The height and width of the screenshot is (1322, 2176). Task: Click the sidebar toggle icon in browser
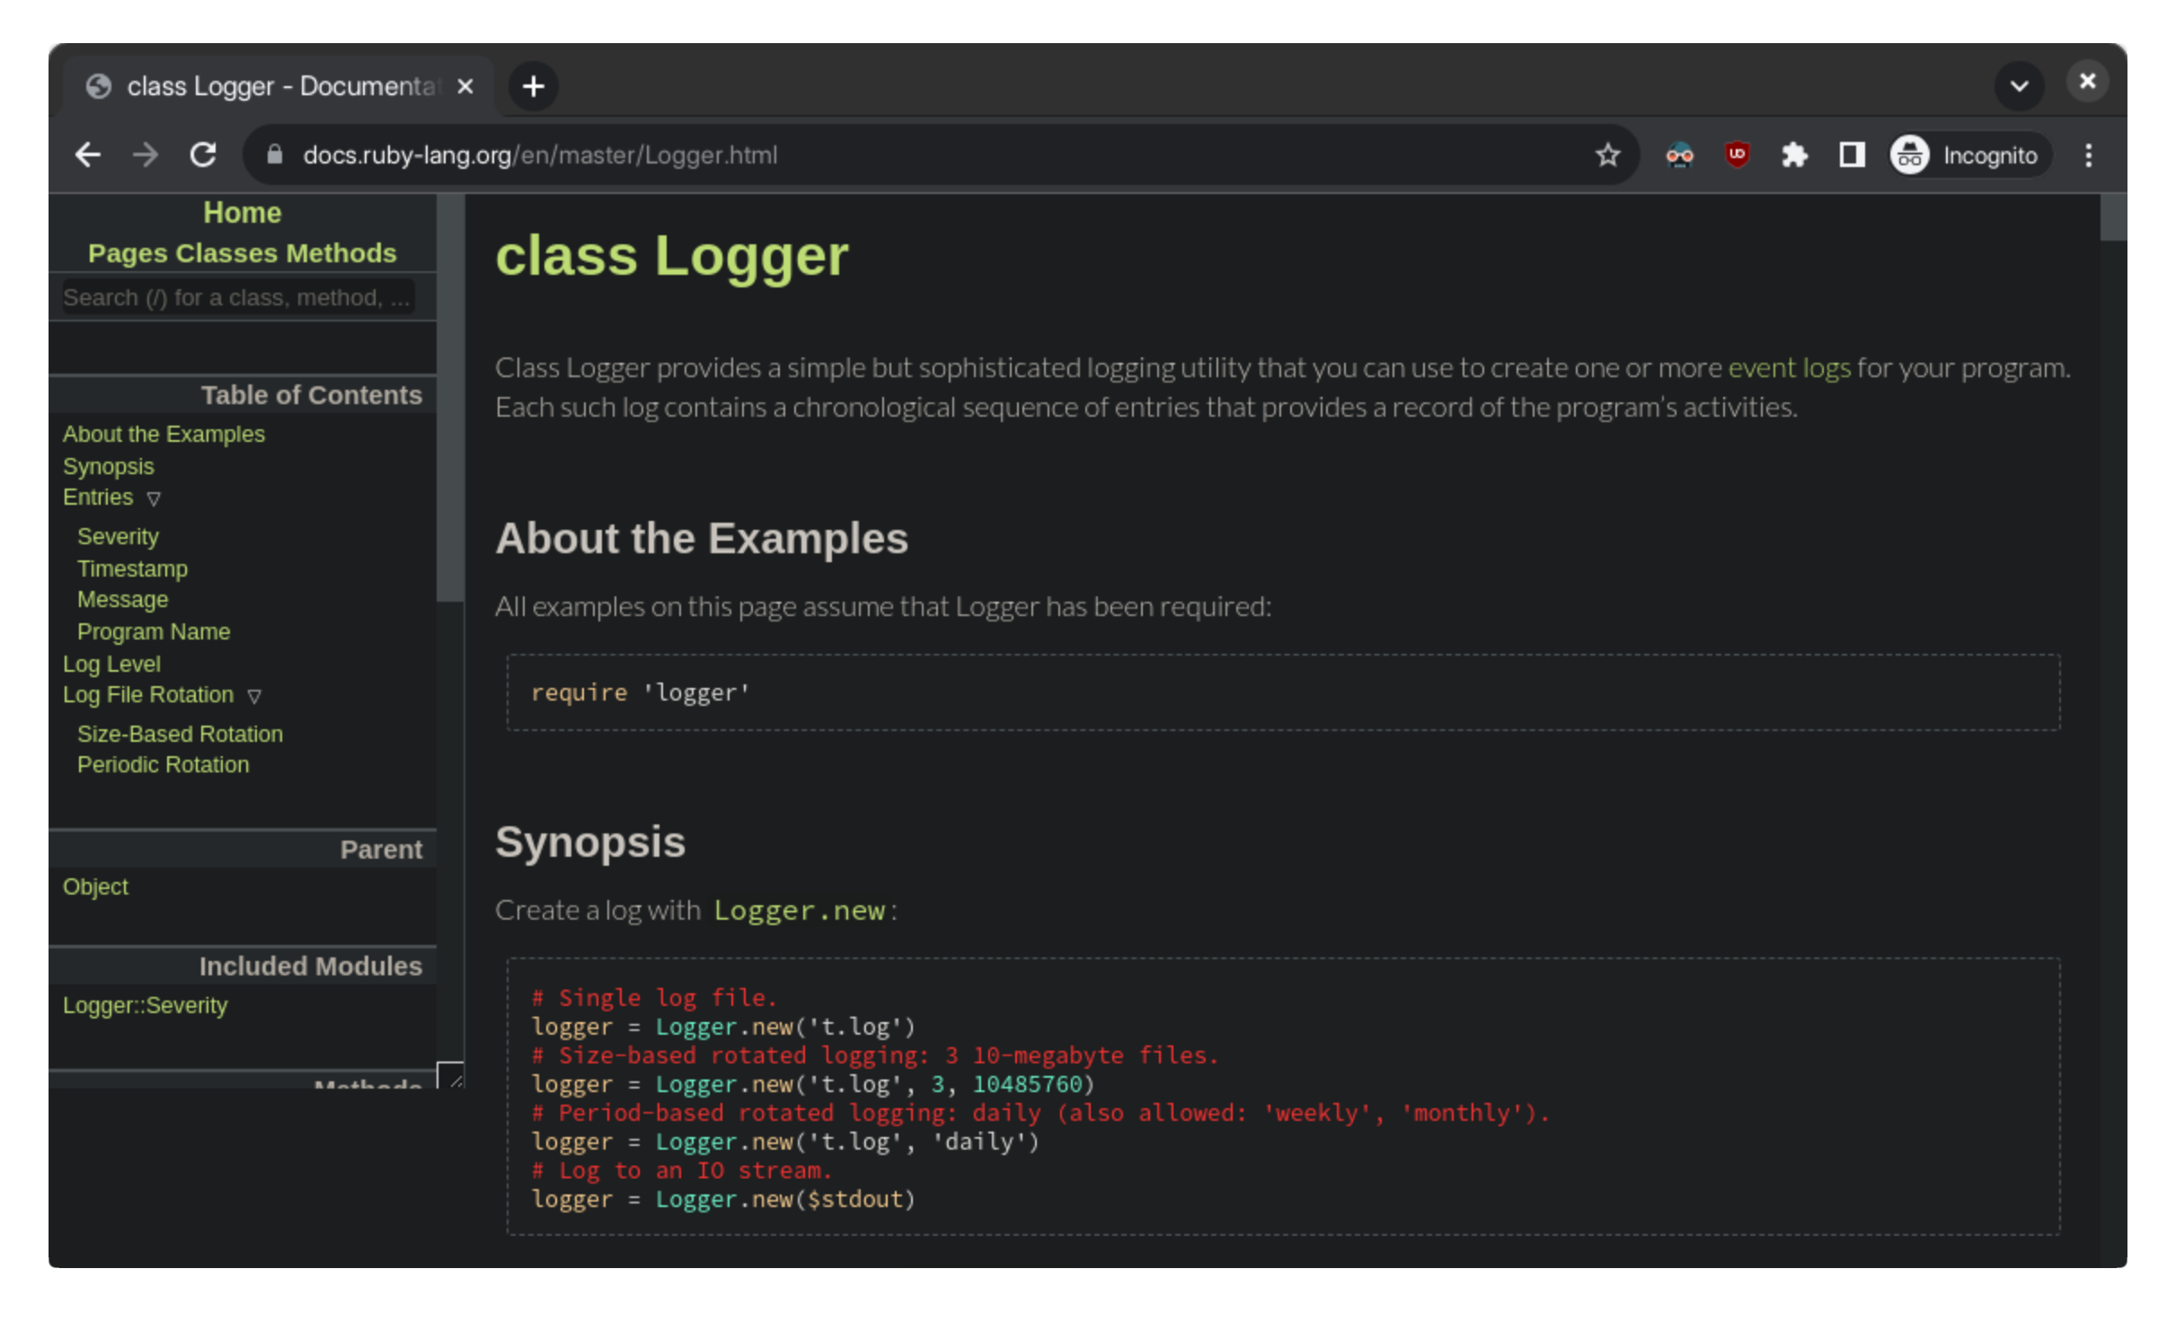(1851, 155)
